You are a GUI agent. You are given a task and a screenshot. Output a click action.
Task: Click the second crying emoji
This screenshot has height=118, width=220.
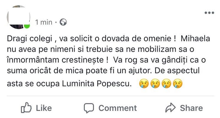[x=155, y=83]
